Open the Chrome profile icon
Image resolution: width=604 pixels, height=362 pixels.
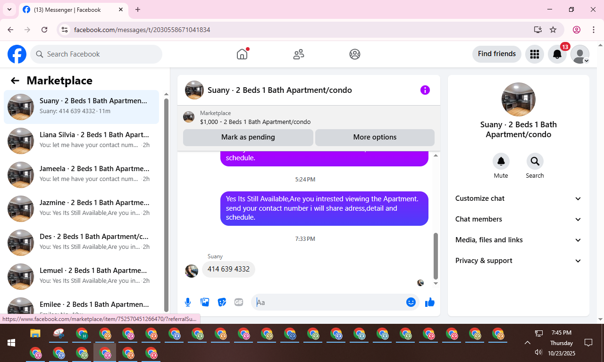577,30
